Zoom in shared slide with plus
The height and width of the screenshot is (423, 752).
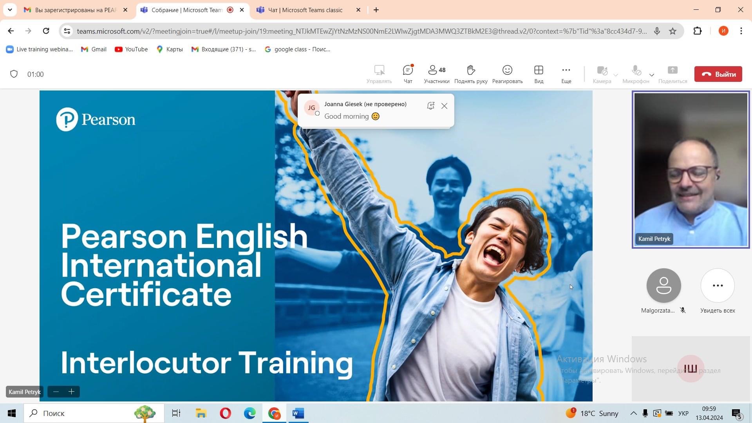click(71, 392)
